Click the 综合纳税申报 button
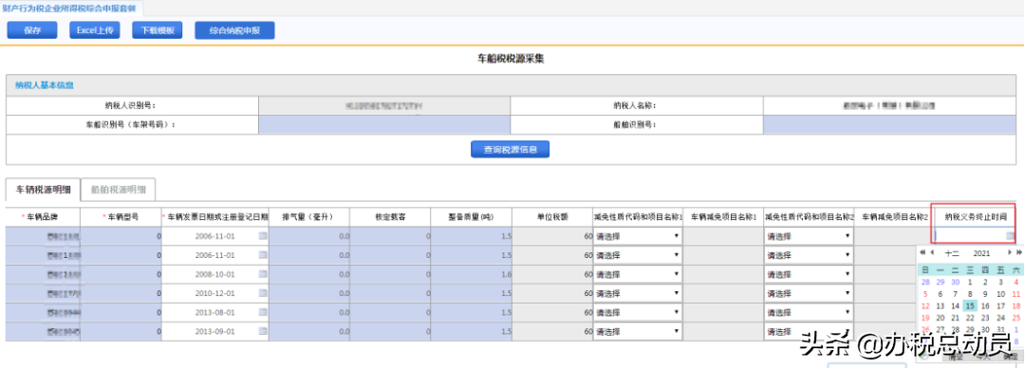Image resolution: width=1025 pixels, height=369 pixels. pos(234,30)
